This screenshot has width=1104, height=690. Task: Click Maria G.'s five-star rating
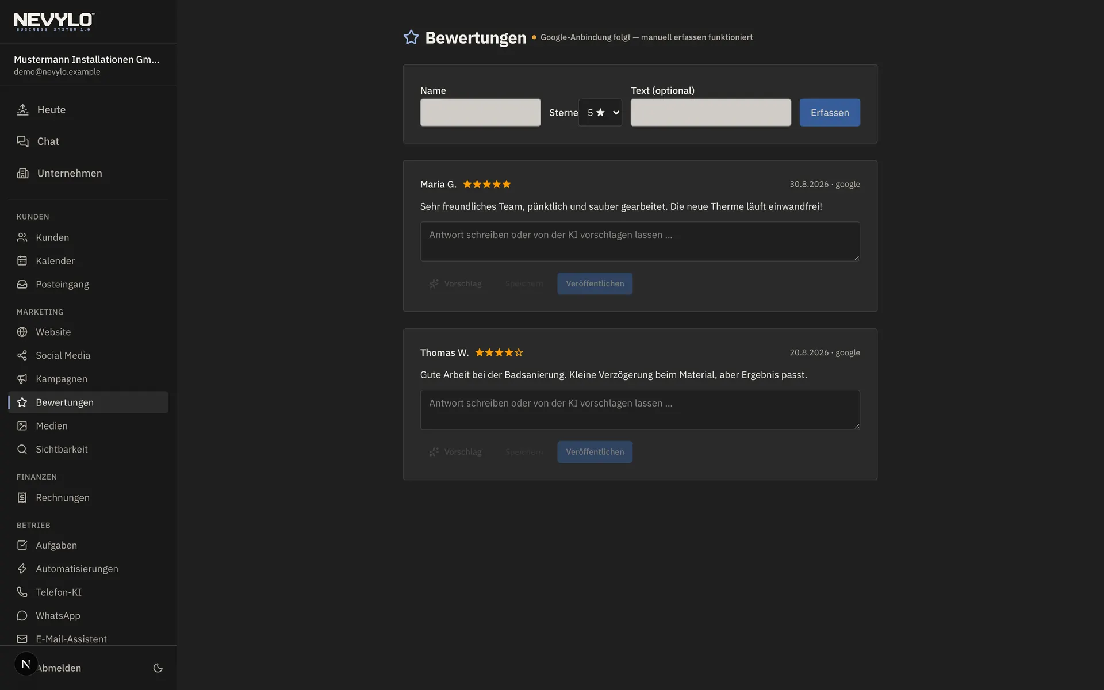487,185
